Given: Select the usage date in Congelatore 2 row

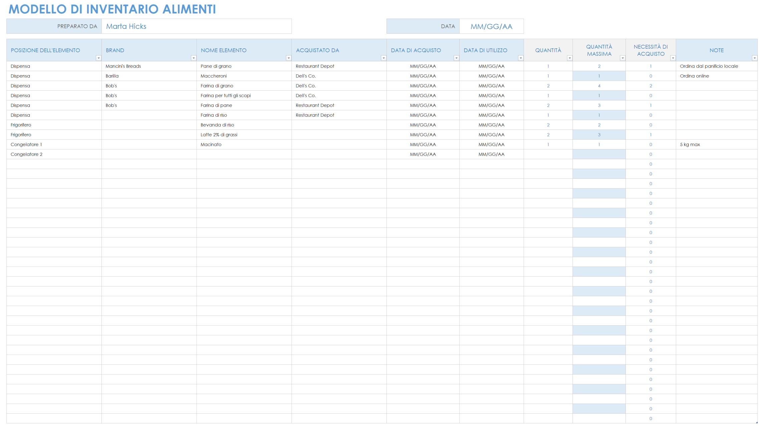Looking at the screenshot, I should 491,154.
